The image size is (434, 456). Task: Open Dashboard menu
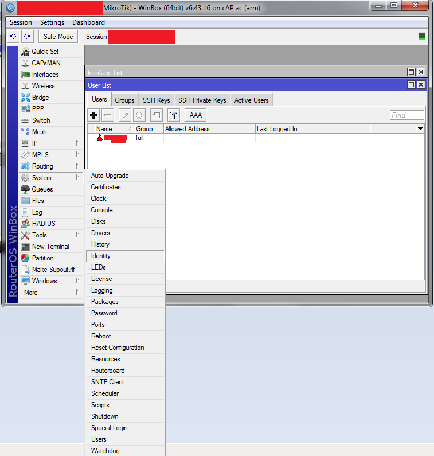click(88, 22)
